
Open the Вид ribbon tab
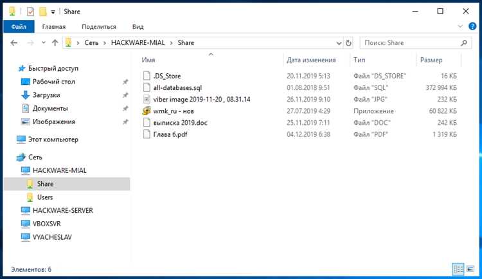tap(138, 27)
